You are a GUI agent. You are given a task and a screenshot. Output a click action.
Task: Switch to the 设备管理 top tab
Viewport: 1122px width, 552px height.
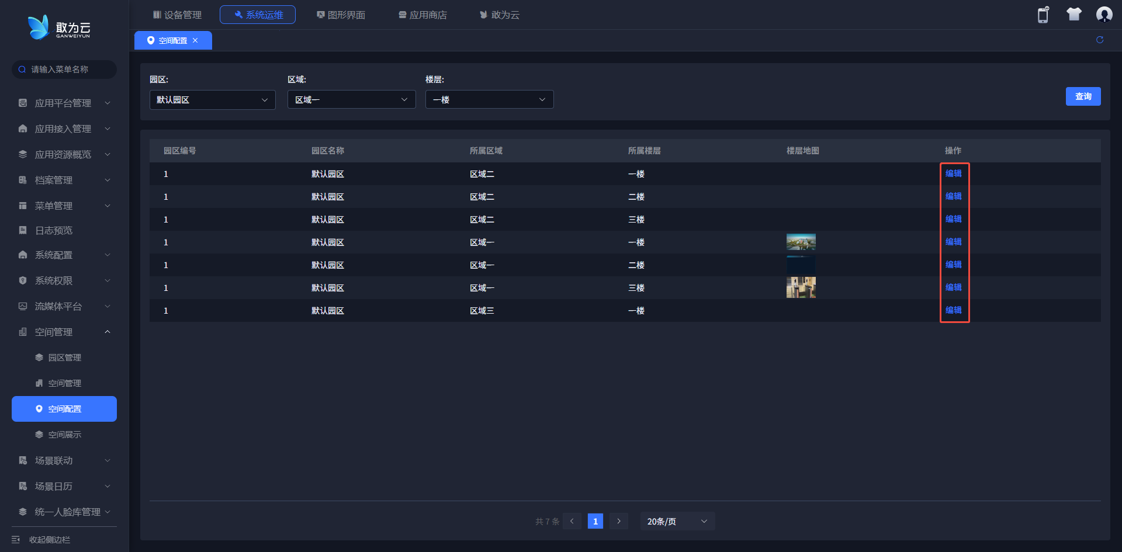pos(177,15)
